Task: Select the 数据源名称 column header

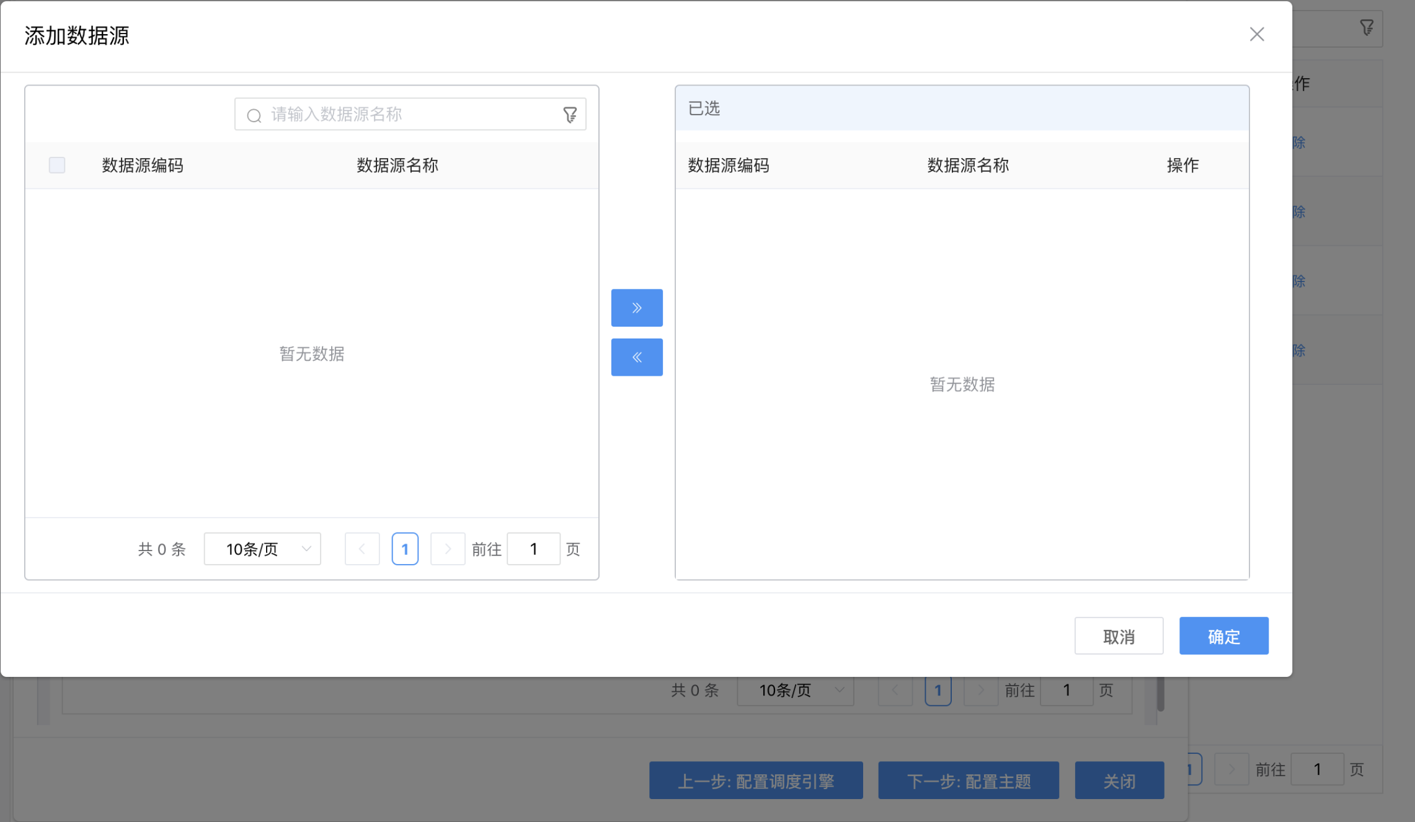Action: point(397,165)
